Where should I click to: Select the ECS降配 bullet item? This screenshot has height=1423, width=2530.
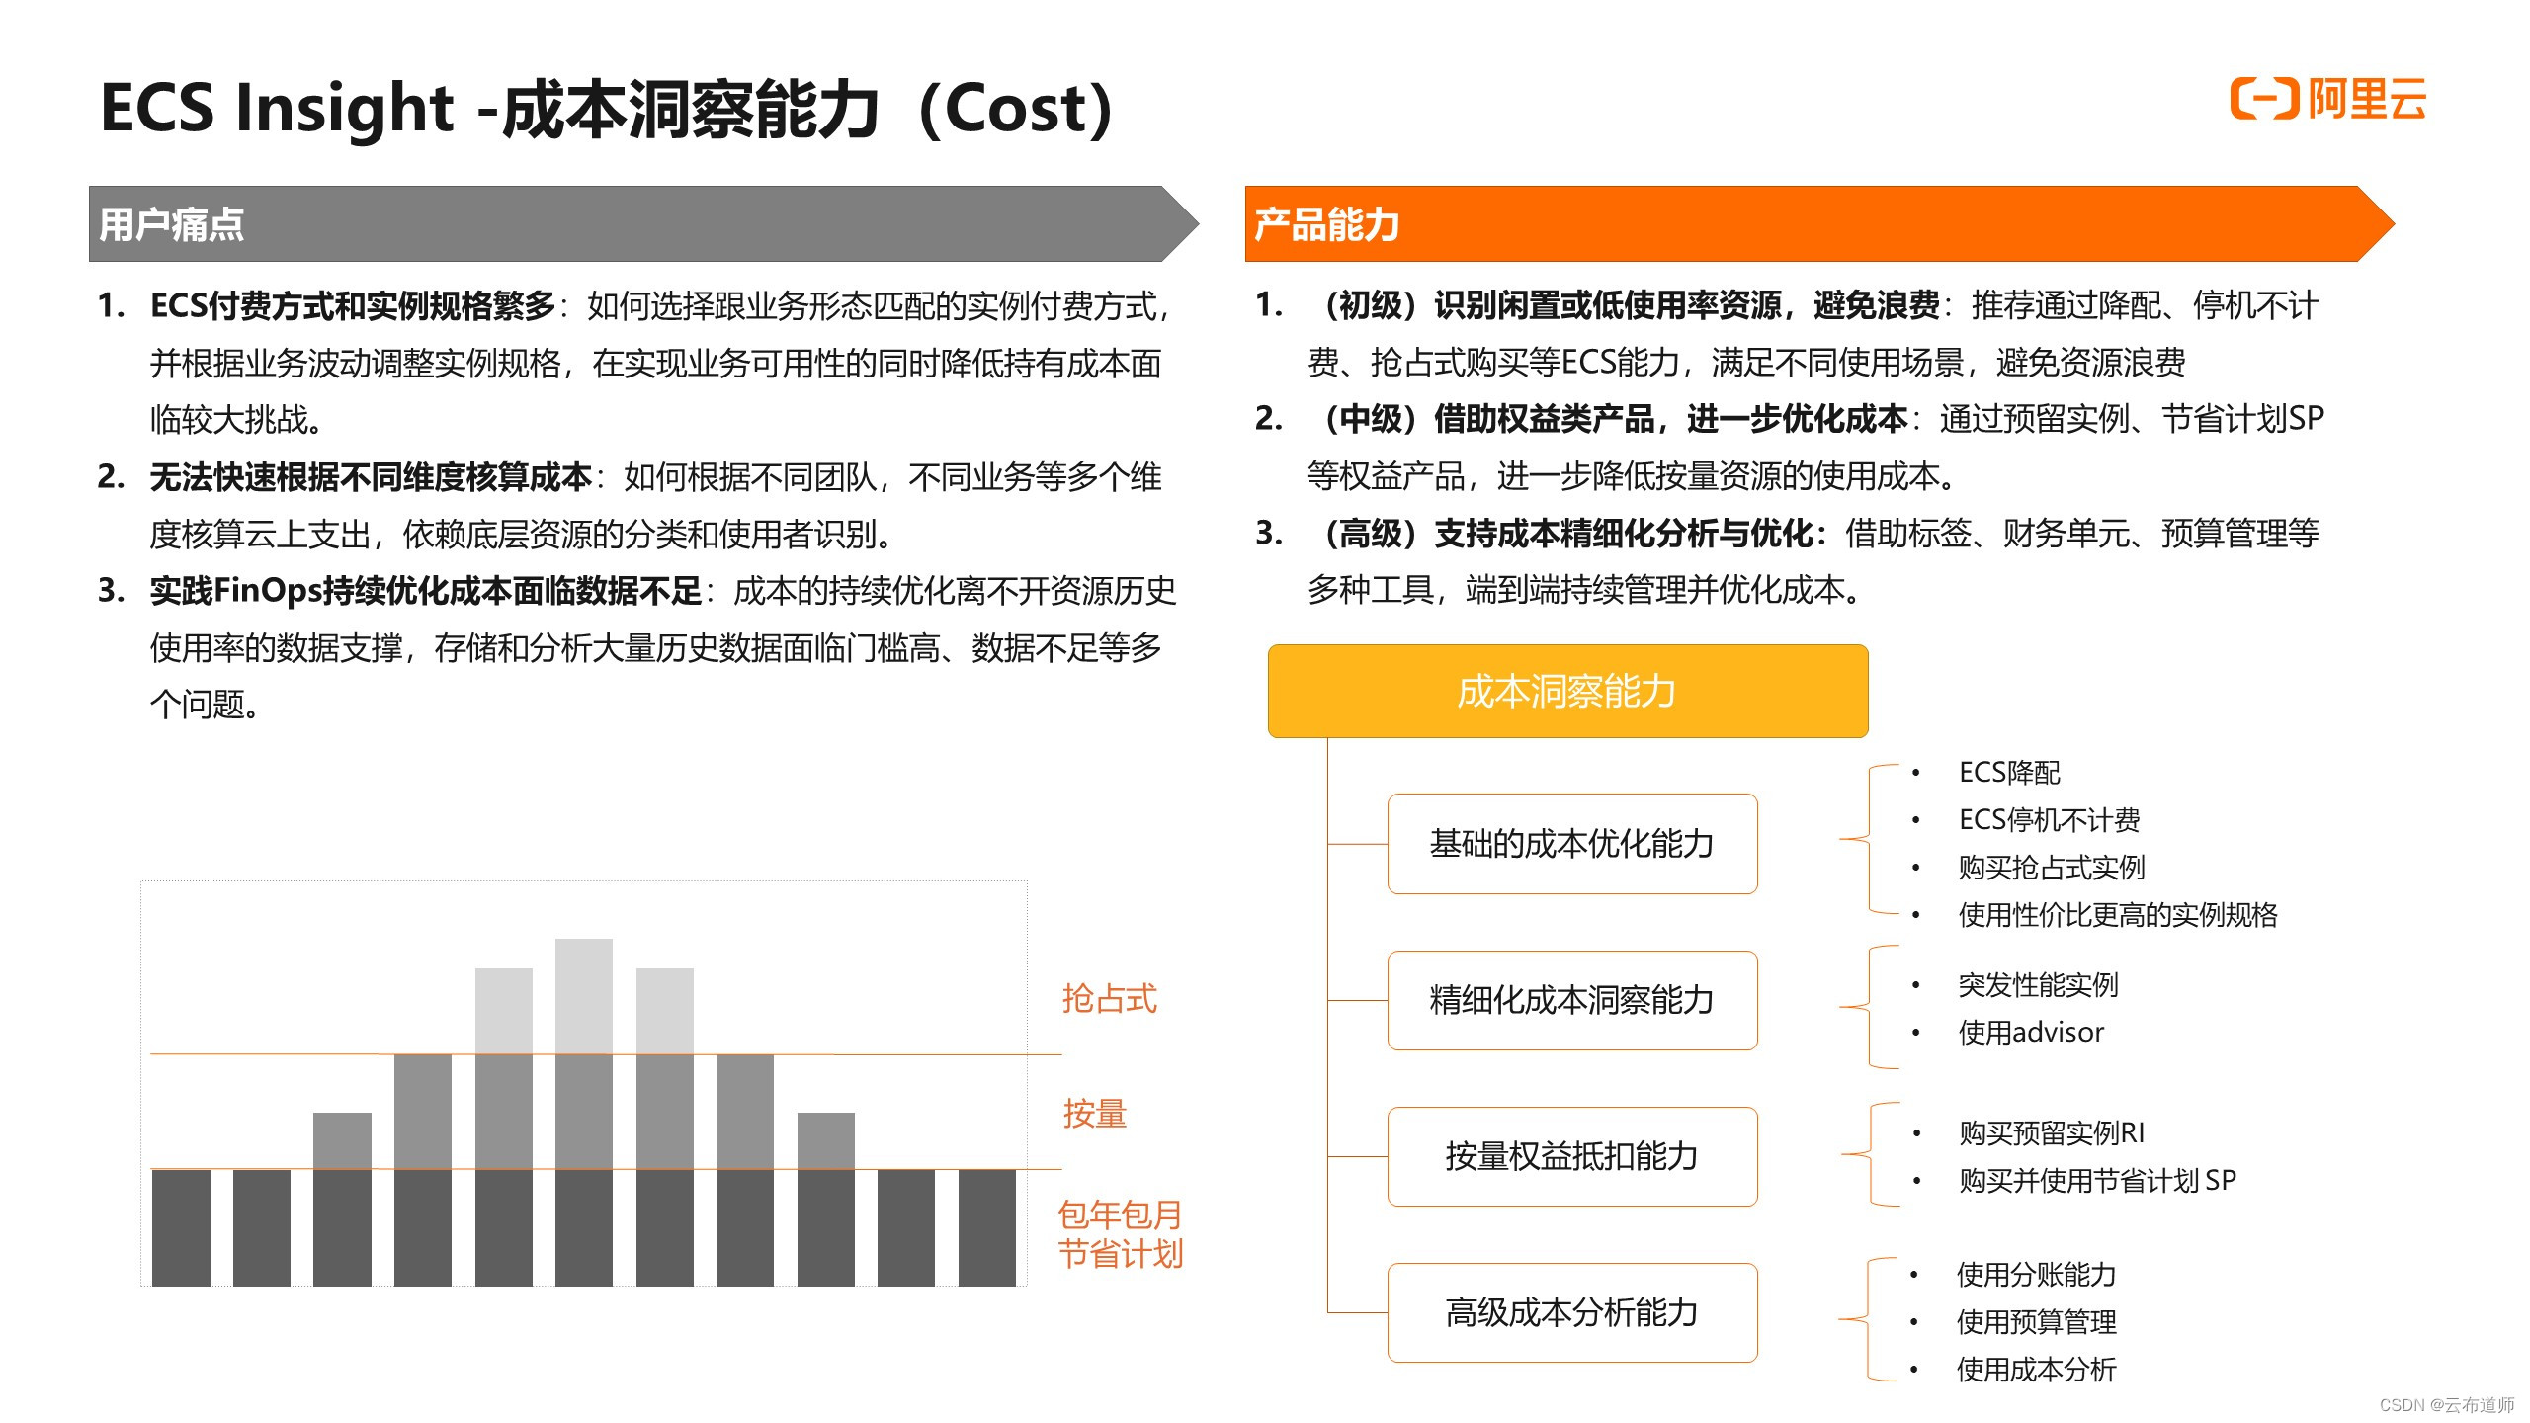pos(2009,773)
